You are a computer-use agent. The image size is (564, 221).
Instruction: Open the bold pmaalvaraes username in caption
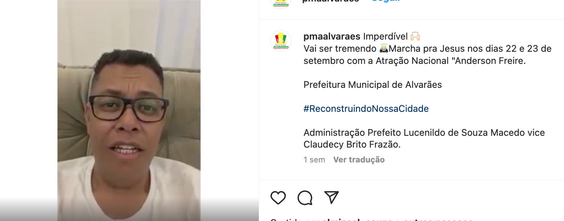[332, 37]
